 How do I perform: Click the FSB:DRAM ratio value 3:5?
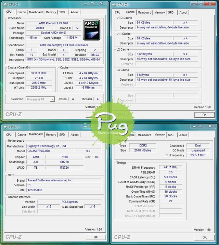(x=170, y=172)
